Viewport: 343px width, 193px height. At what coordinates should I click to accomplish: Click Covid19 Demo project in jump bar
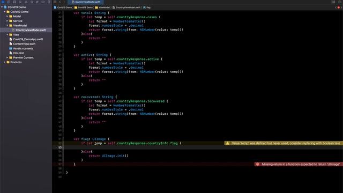click(63, 8)
